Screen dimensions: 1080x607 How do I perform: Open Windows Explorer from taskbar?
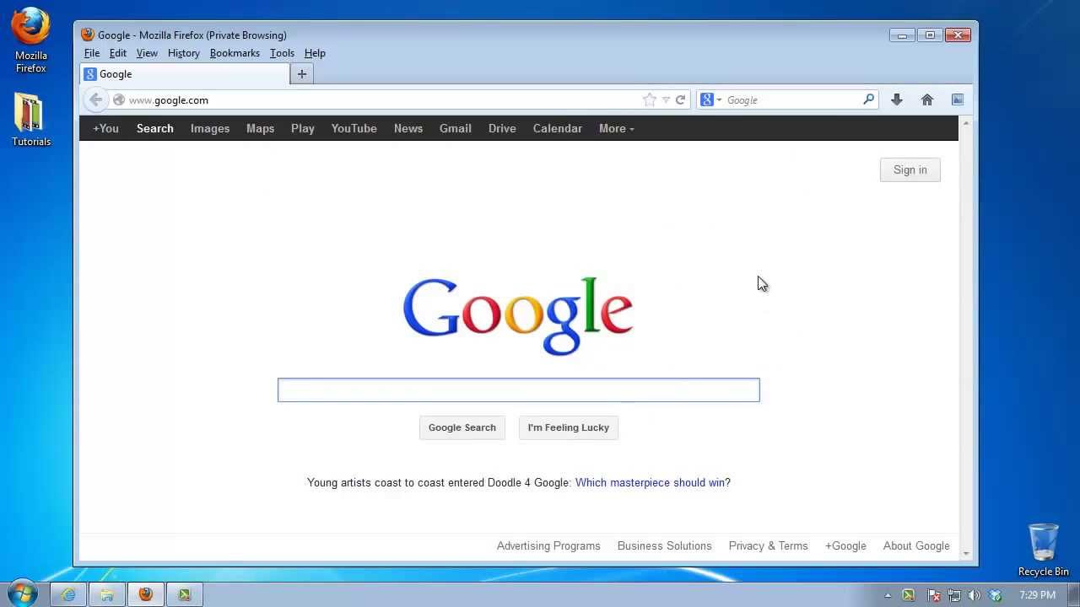pyautogui.click(x=107, y=594)
